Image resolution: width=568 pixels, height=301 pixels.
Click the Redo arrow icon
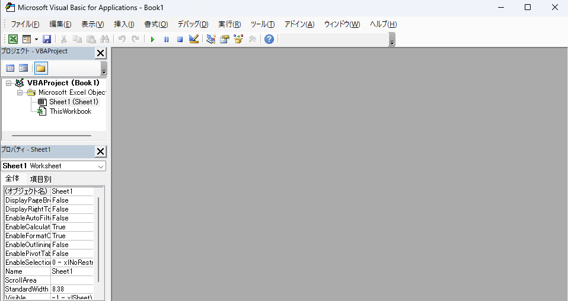point(136,39)
